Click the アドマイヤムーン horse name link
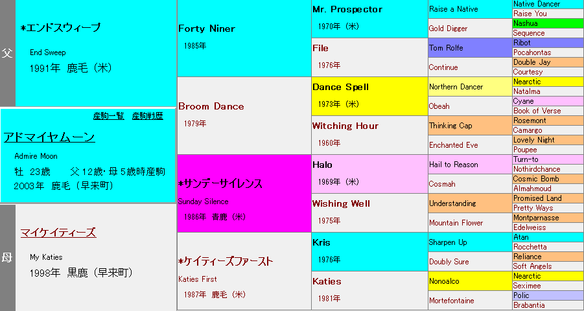 [x=49, y=137]
